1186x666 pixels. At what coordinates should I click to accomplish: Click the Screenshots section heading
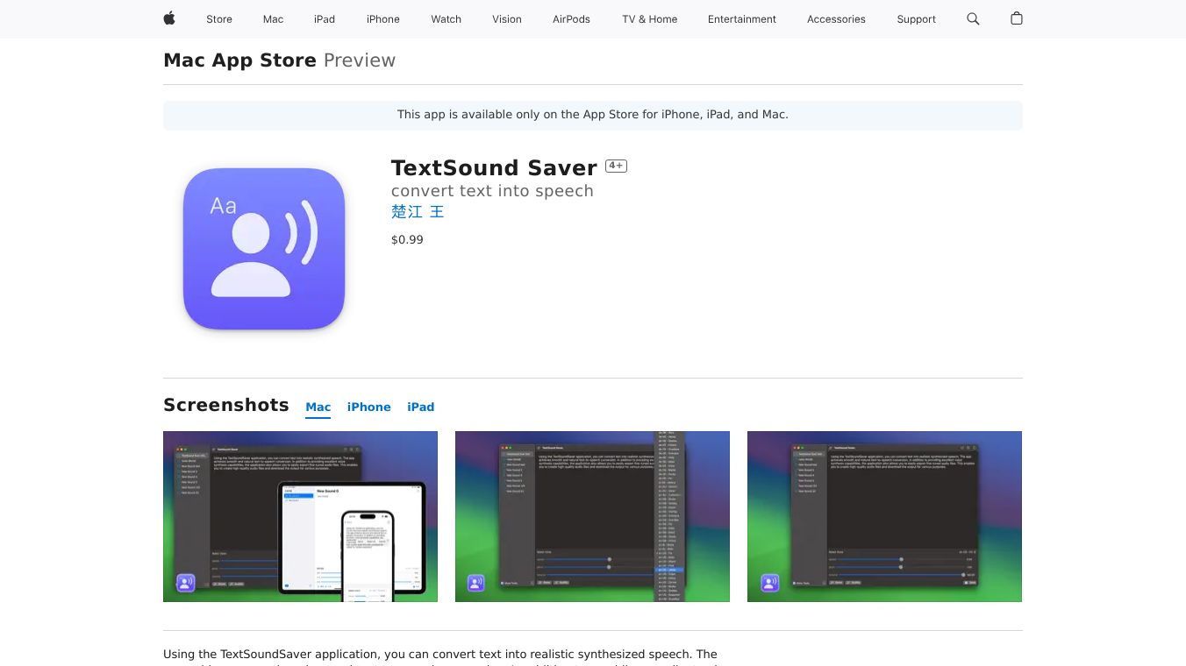click(x=226, y=405)
